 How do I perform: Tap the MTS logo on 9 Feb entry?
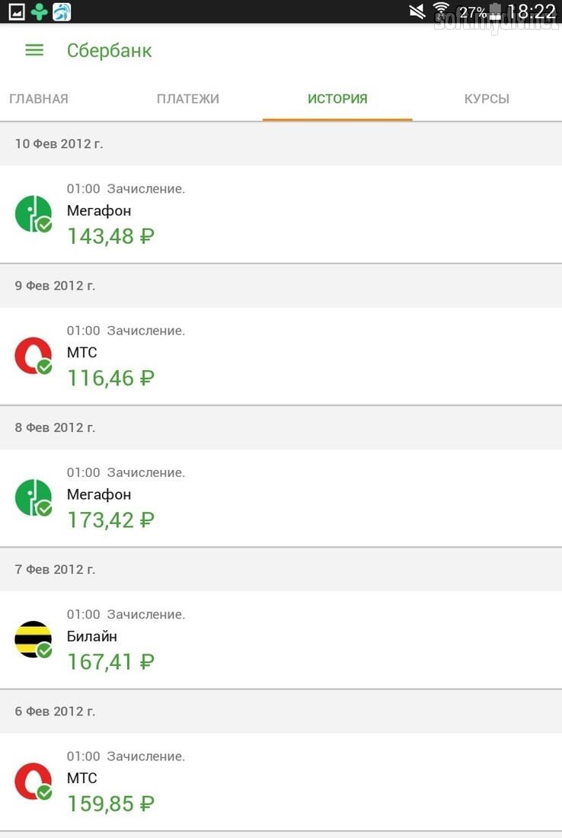(x=33, y=356)
